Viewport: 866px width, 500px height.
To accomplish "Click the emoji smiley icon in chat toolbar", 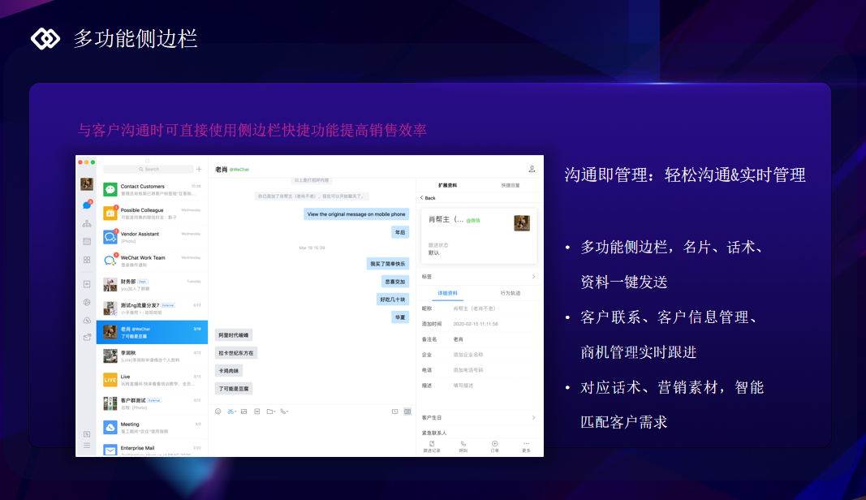I will tap(218, 412).
